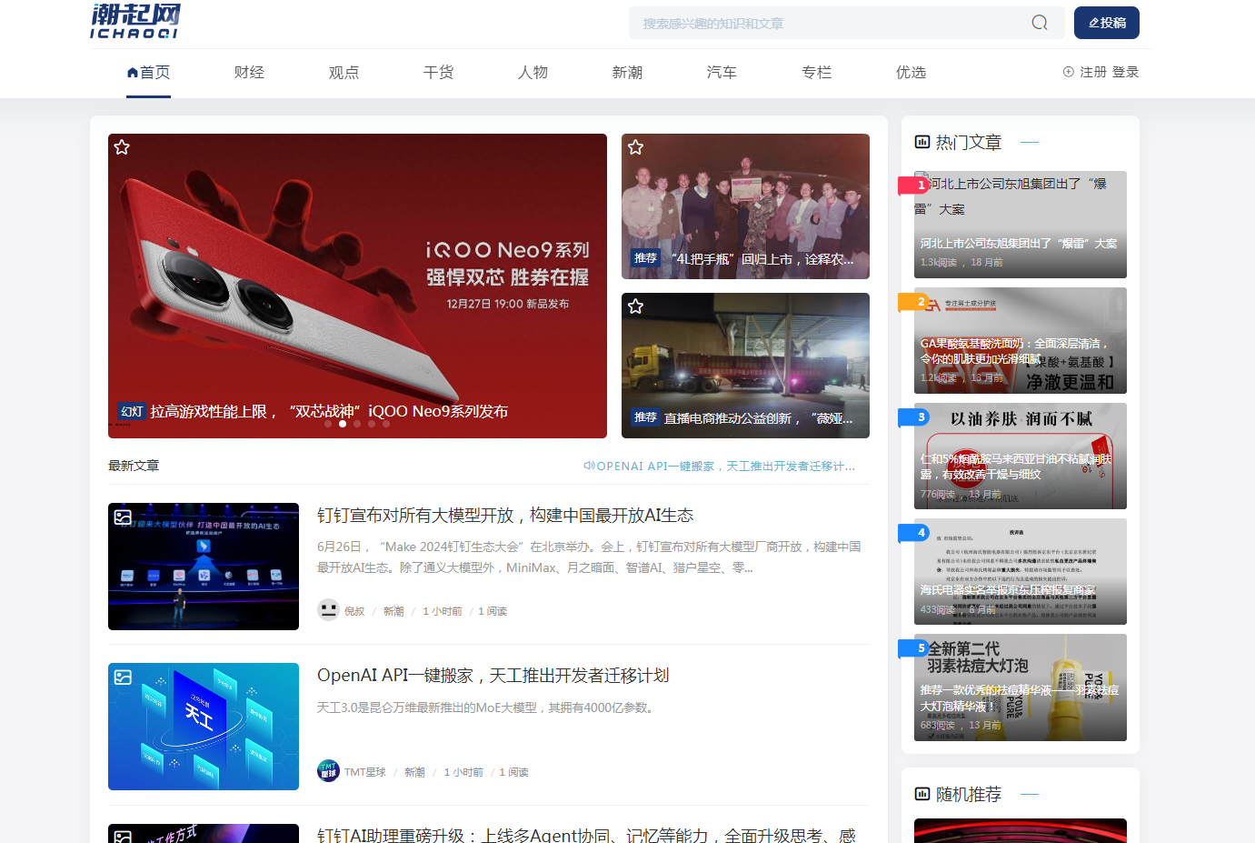Open the iQOO Neo9系列发布 slide headline
The image size is (1255, 843).
[x=329, y=411]
